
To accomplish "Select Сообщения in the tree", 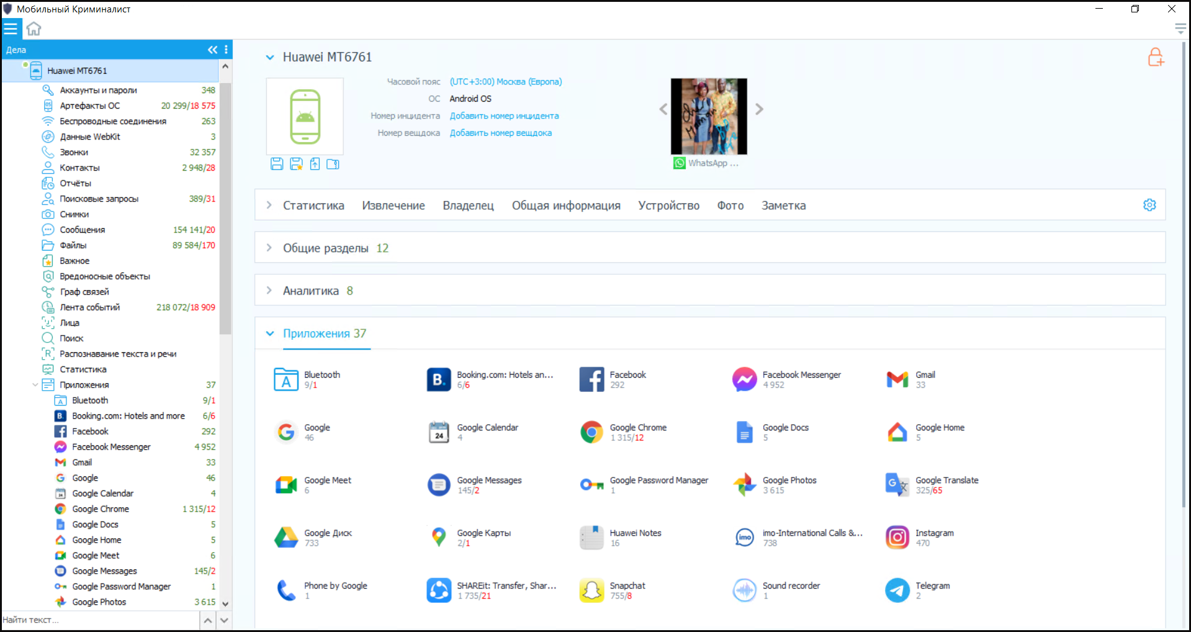I will click(128, 230).
